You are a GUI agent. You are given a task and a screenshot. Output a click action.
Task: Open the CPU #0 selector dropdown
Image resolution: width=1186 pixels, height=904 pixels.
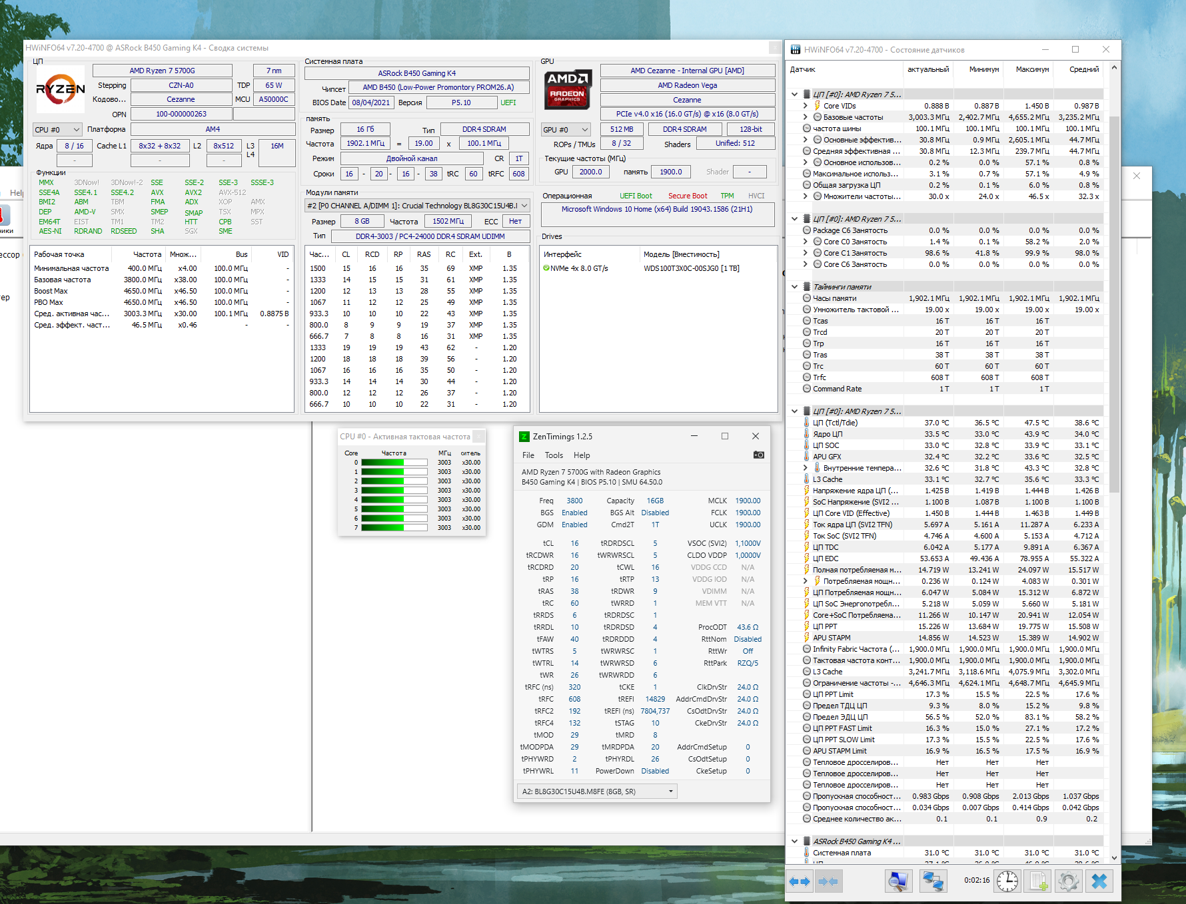point(57,130)
